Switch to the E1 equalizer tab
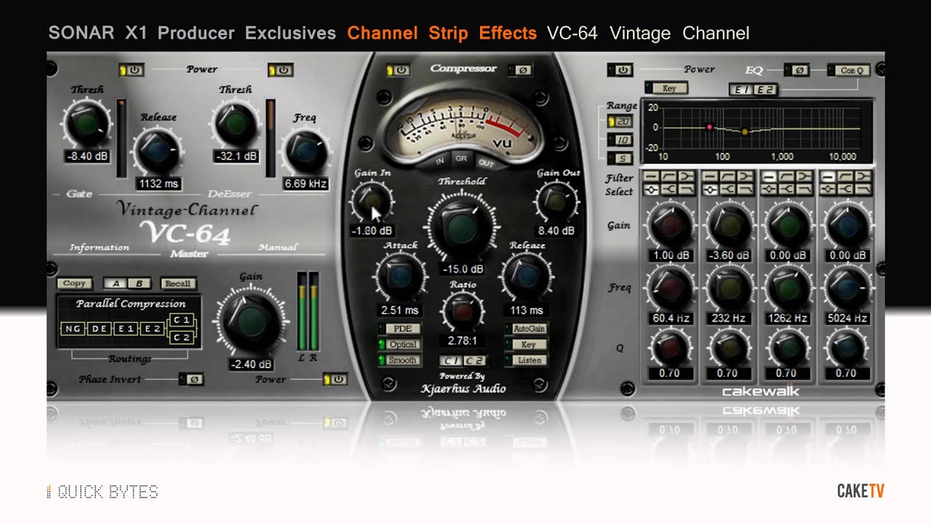 click(x=741, y=90)
